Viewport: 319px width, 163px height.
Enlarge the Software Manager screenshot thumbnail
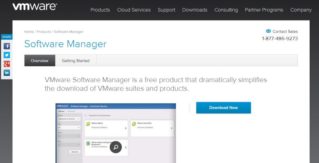click(116, 133)
